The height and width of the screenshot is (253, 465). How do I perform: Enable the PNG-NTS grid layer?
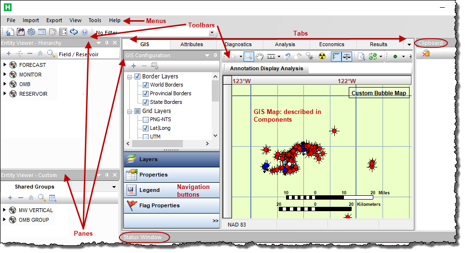click(146, 120)
